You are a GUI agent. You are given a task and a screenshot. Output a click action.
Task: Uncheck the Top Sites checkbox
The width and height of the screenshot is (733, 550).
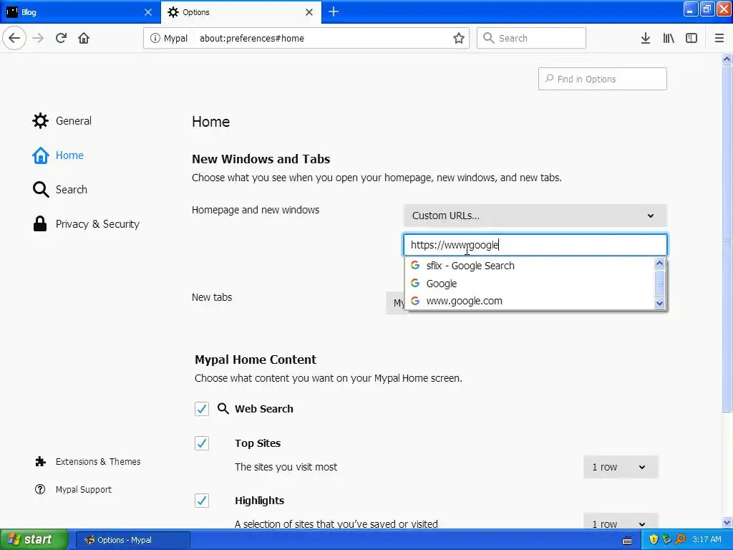pyautogui.click(x=201, y=443)
